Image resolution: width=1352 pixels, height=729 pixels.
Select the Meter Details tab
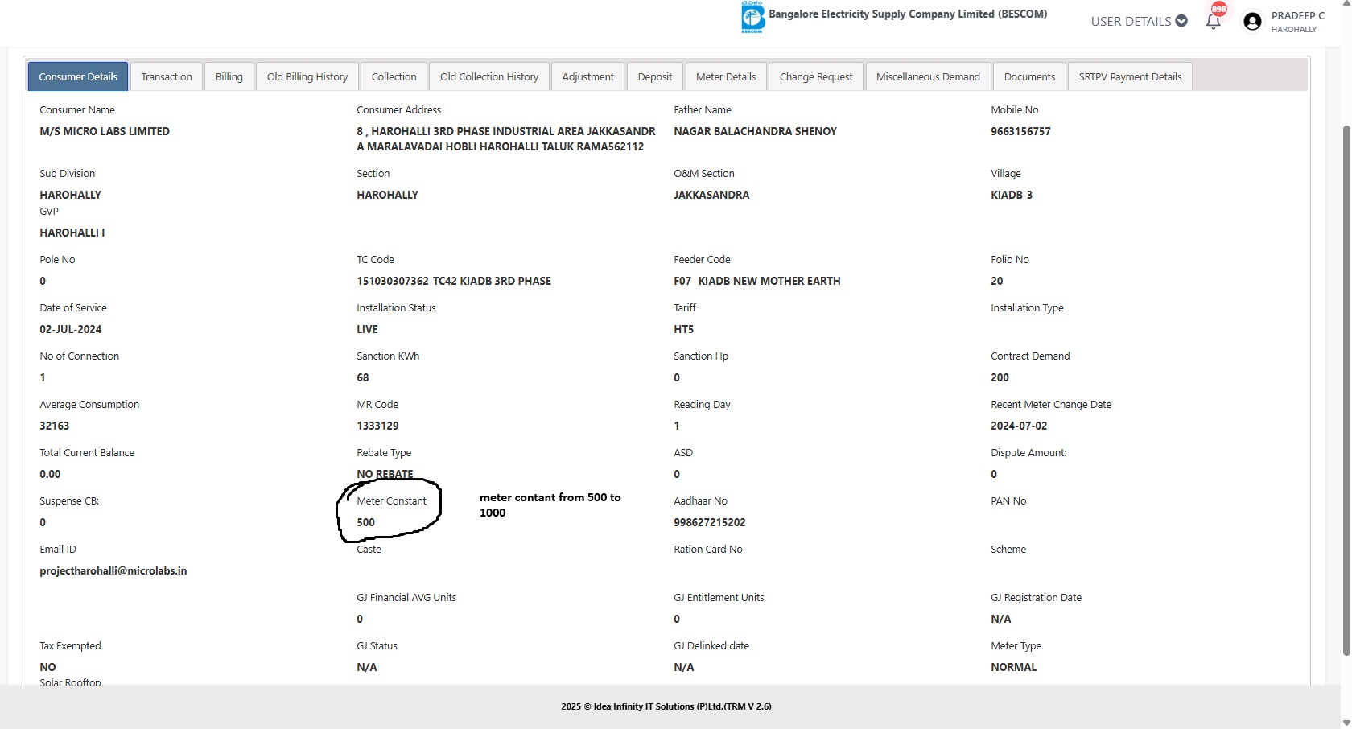pyautogui.click(x=726, y=76)
